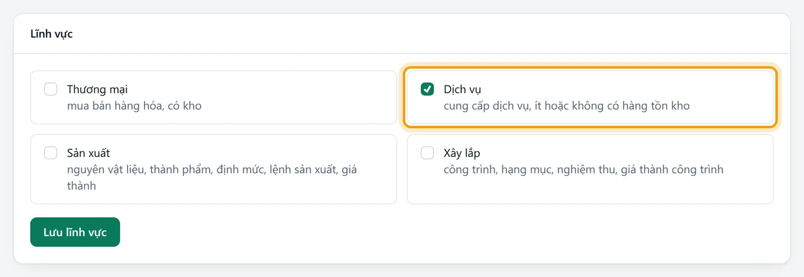Enable the Xây lắp checkbox
804x277 pixels.
(x=427, y=153)
